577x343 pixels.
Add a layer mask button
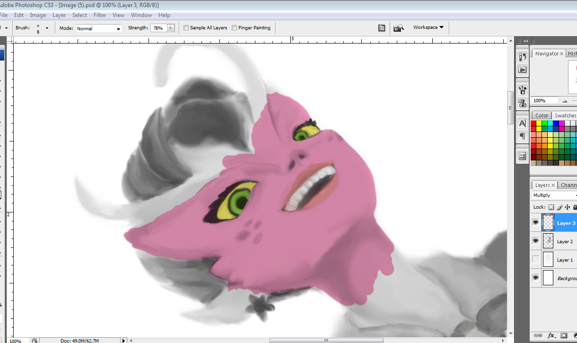tap(564, 335)
